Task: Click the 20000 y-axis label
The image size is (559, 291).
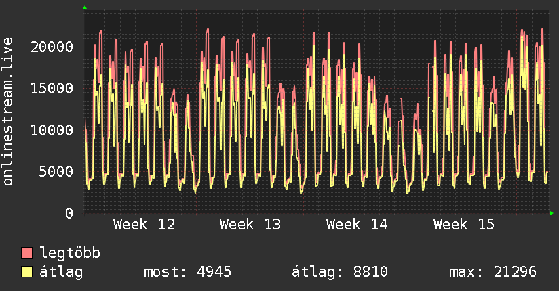Action: click(52, 47)
